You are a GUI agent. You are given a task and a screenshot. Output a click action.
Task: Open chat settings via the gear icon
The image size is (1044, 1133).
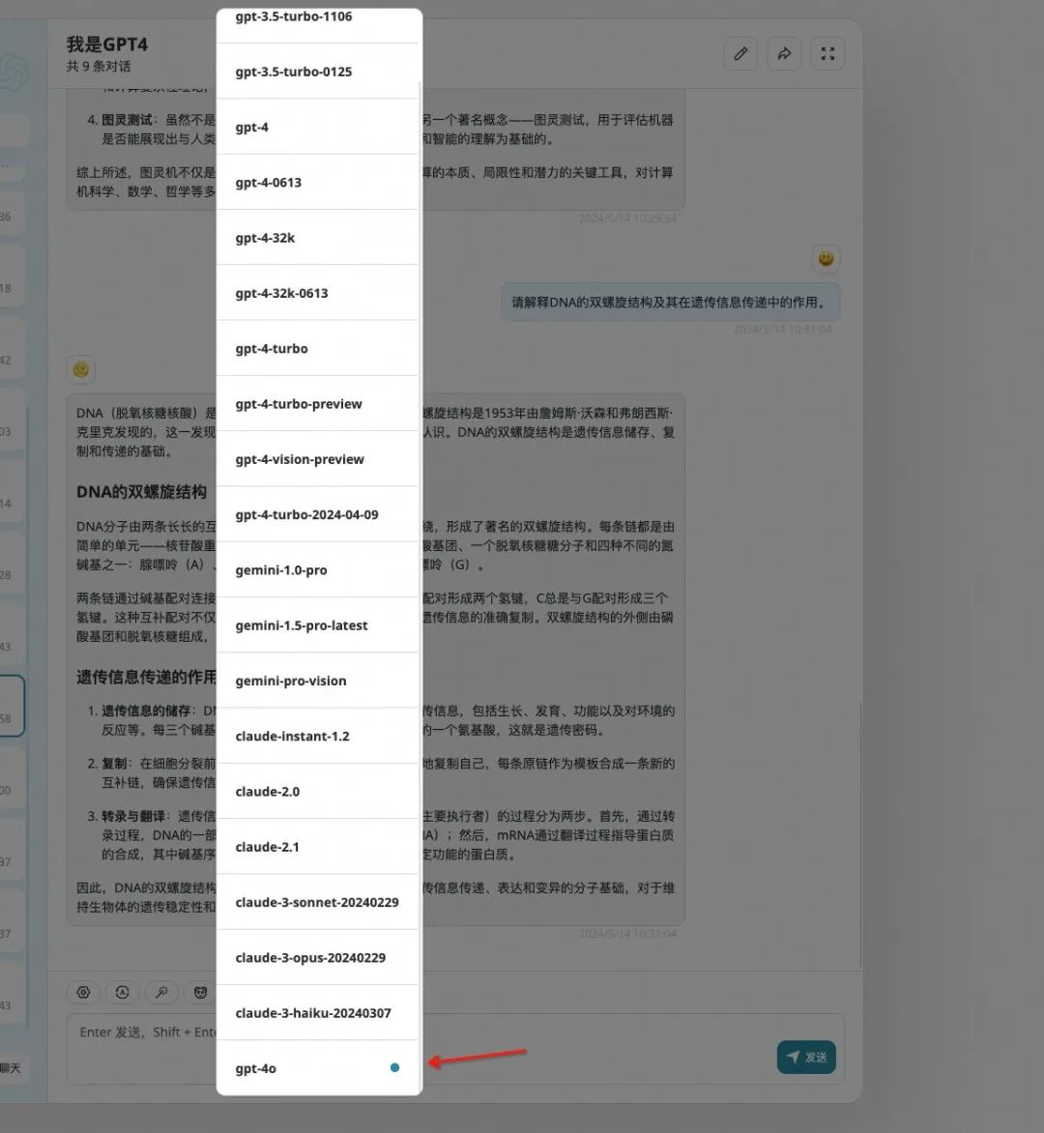(83, 992)
